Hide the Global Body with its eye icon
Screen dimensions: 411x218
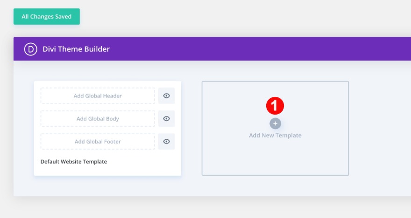(x=166, y=119)
